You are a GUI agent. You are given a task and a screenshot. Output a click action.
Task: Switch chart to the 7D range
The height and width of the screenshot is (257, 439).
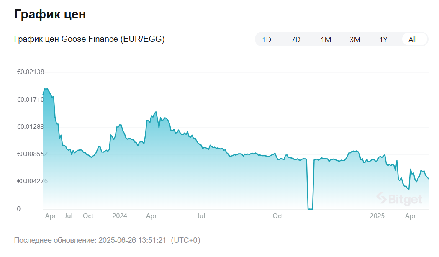click(x=296, y=40)
